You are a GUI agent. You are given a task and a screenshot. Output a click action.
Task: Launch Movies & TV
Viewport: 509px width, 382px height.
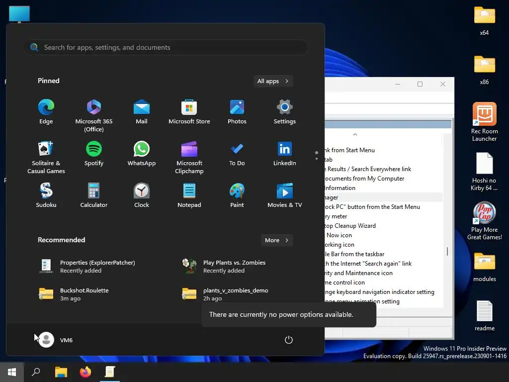tap(285, 195)
